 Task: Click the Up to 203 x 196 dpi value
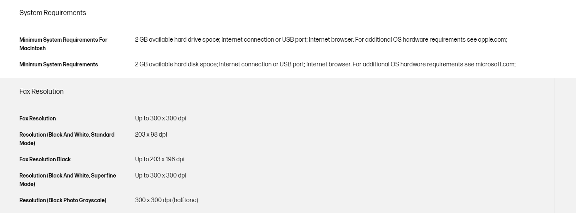(x=160, y=159)
